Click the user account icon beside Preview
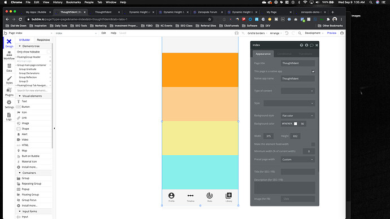Image resolution: width=390 pixels, height=219 pixels. click(x=342, y=33)
